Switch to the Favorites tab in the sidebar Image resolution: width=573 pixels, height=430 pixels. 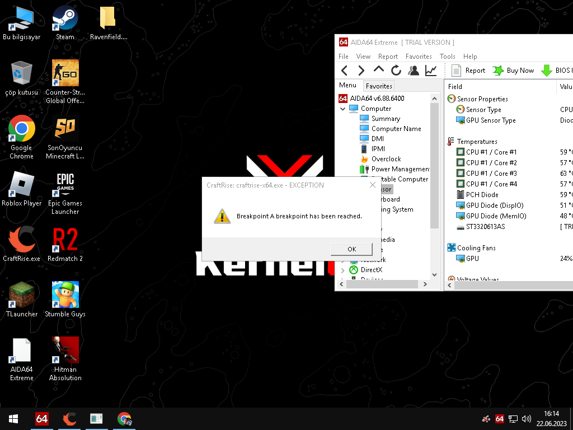pos(379,86)
